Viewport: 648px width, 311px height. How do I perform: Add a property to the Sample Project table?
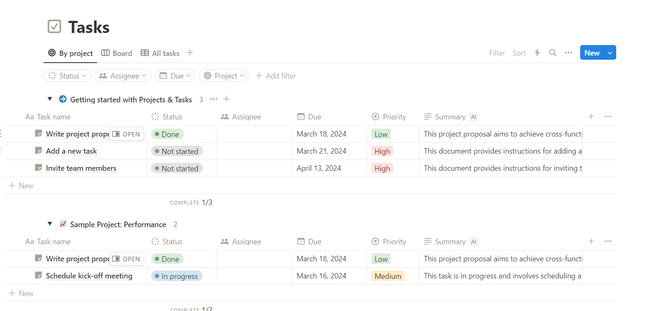point(591,241)
